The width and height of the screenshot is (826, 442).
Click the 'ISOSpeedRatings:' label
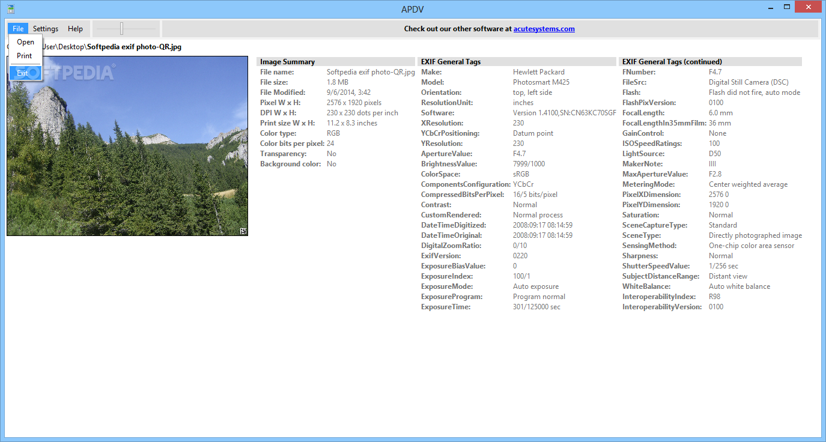click(x=652, y=144)
